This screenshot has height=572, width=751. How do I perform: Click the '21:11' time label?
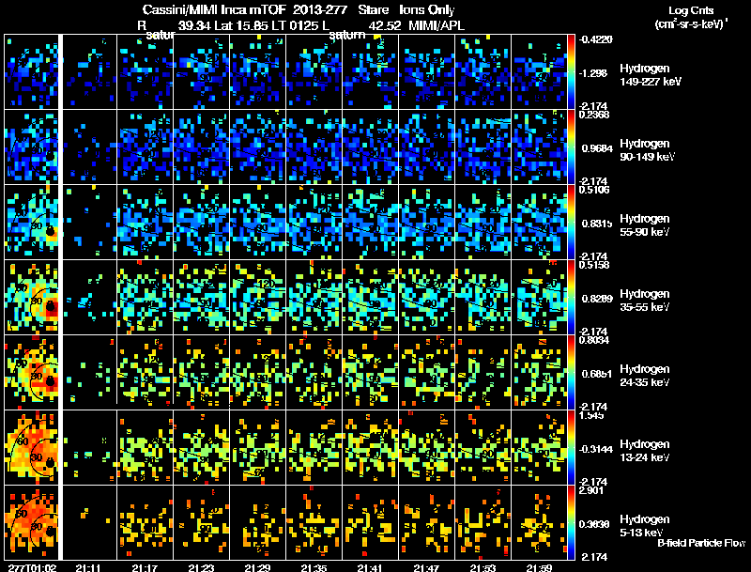[x=88, y=568]
